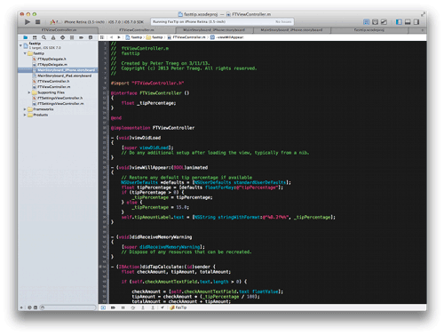This screenshot has width=444, height=335.
Task: Click the didTapCalculate IBAction gutter connection circle
Action: (100, 267)
